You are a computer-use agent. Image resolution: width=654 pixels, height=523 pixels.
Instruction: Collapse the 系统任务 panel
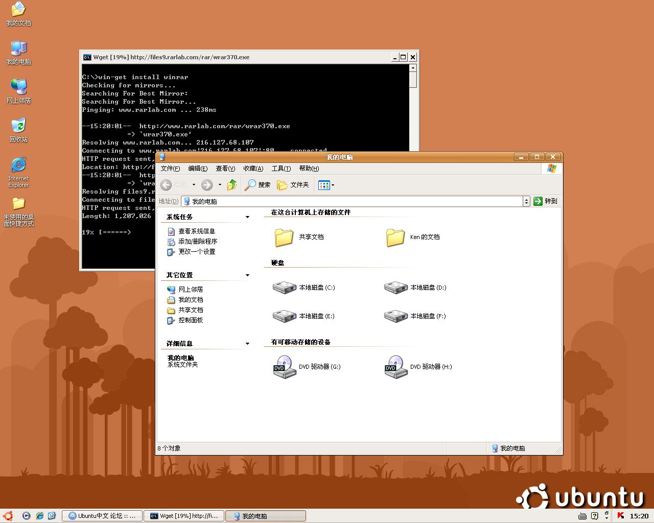[247, 217]
